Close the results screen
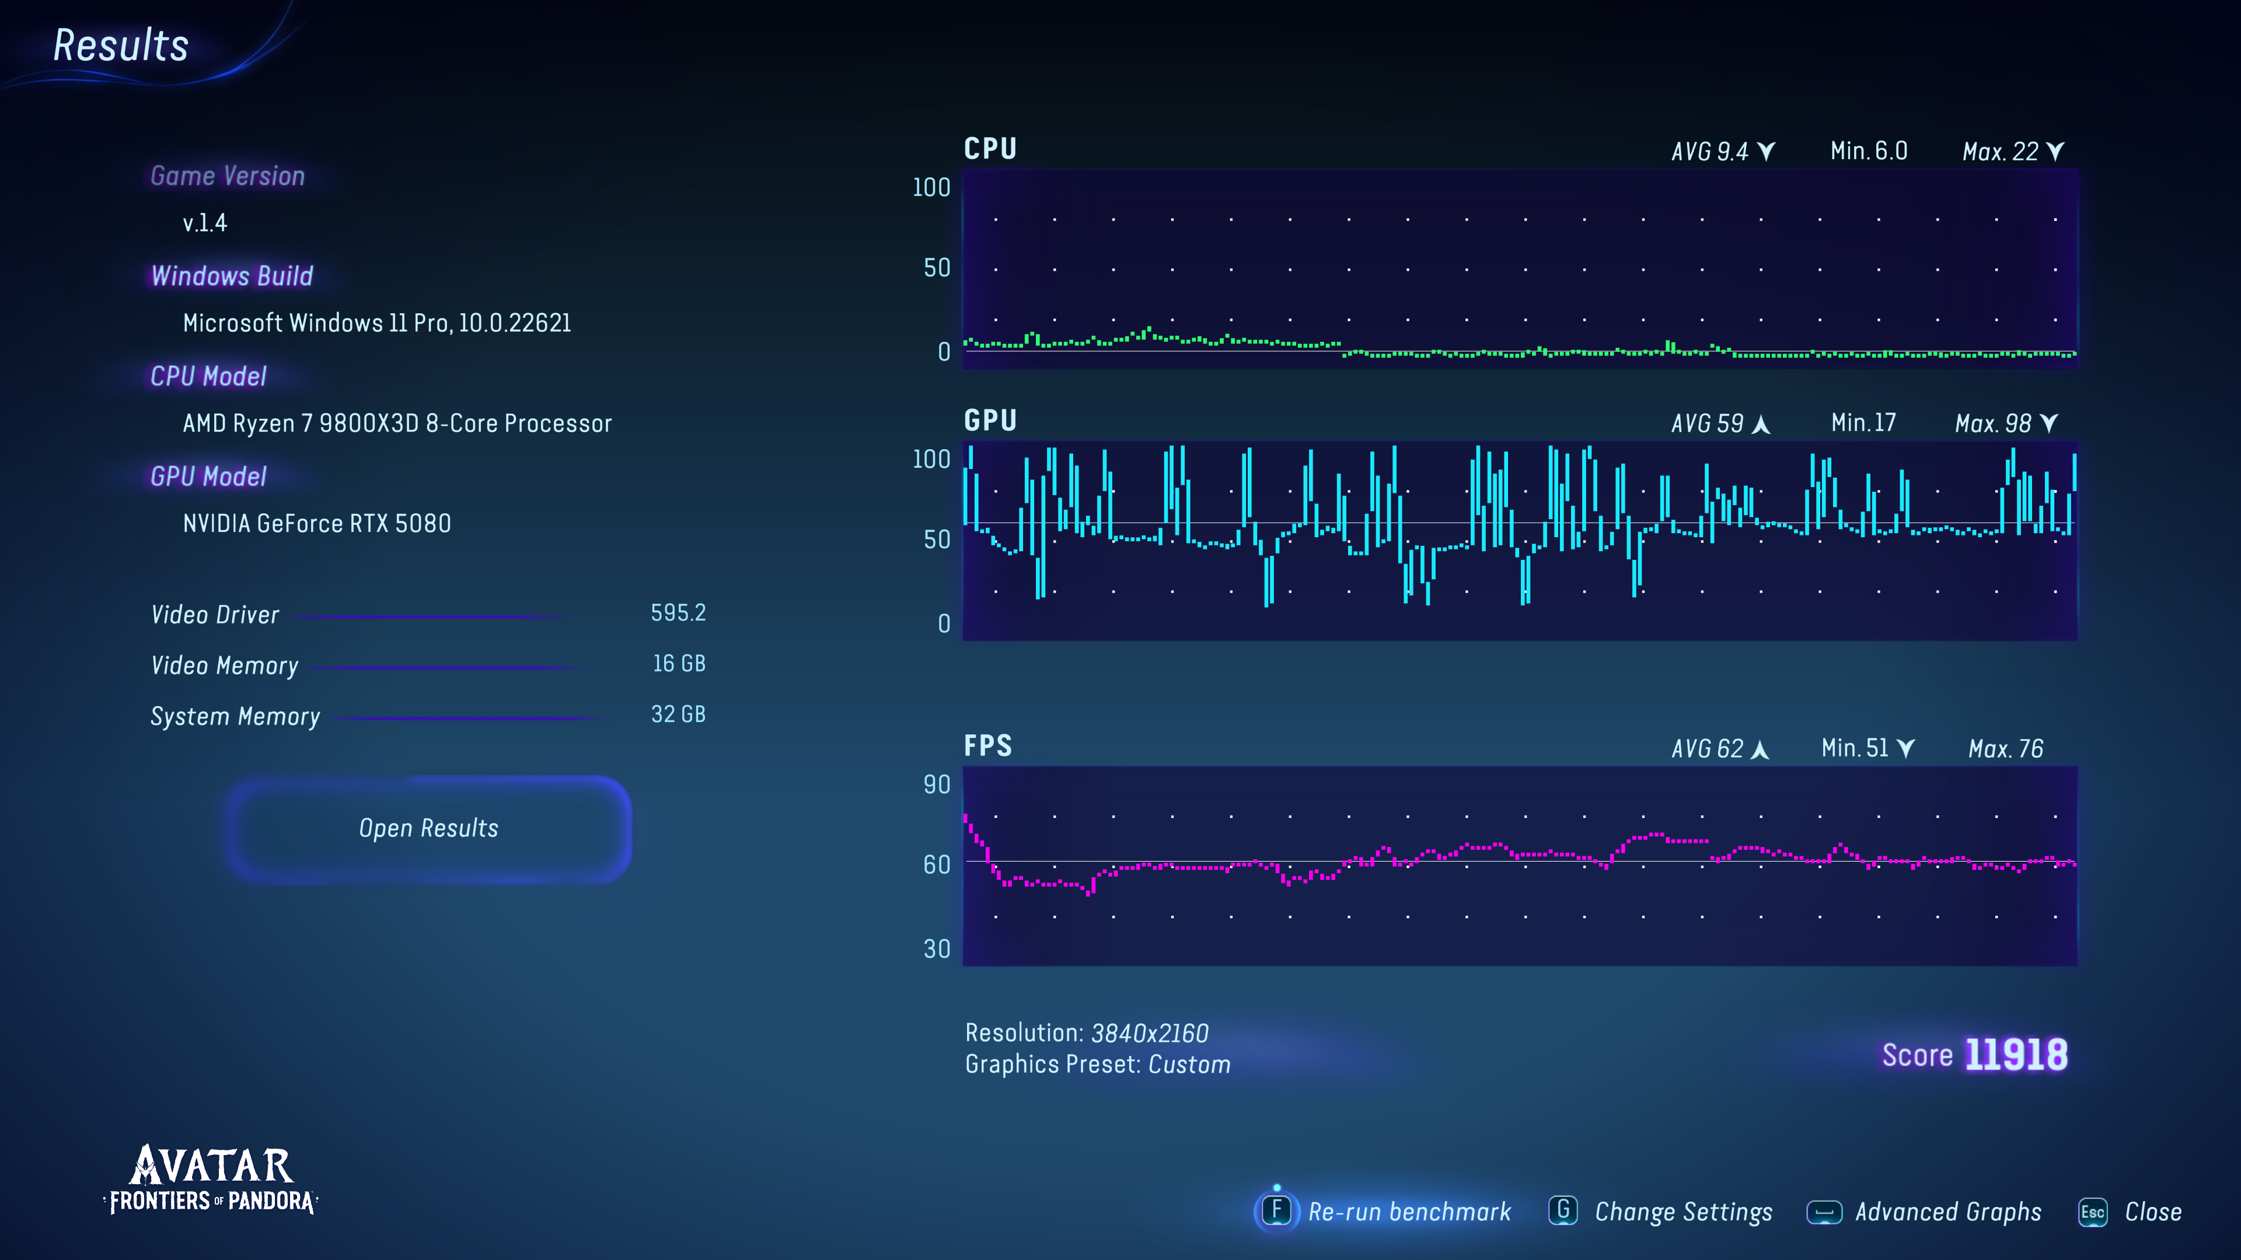The height and width of the screenshot is (1260, 2241). pos(2153,1212)
